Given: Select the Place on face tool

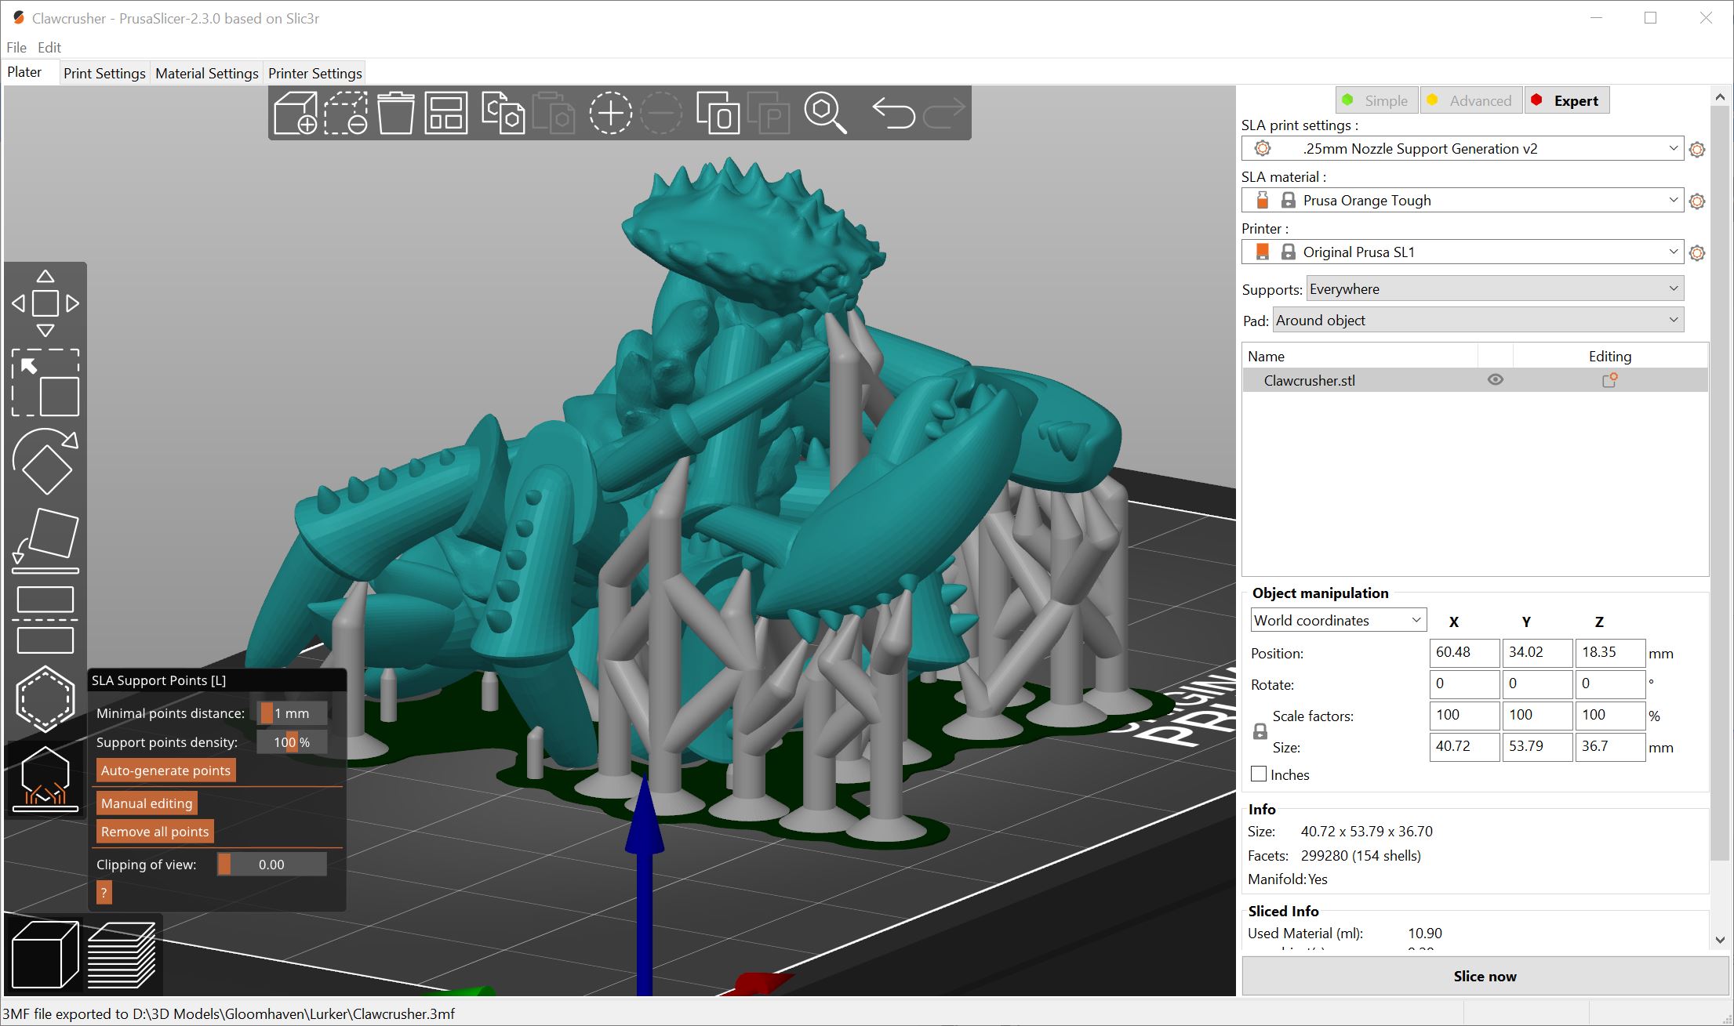Looking at the screenshot, I should pyautogui.click(x=45, y=541).
